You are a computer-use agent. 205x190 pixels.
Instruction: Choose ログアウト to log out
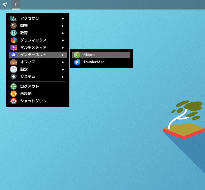coord(29,86)
